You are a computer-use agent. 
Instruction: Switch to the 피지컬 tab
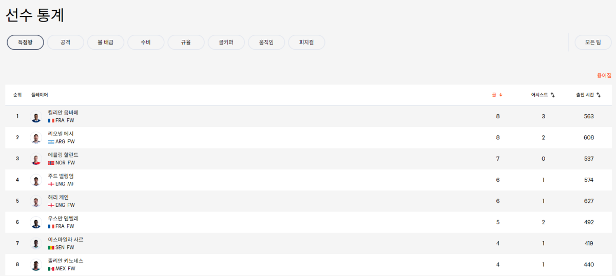[306, 43]
